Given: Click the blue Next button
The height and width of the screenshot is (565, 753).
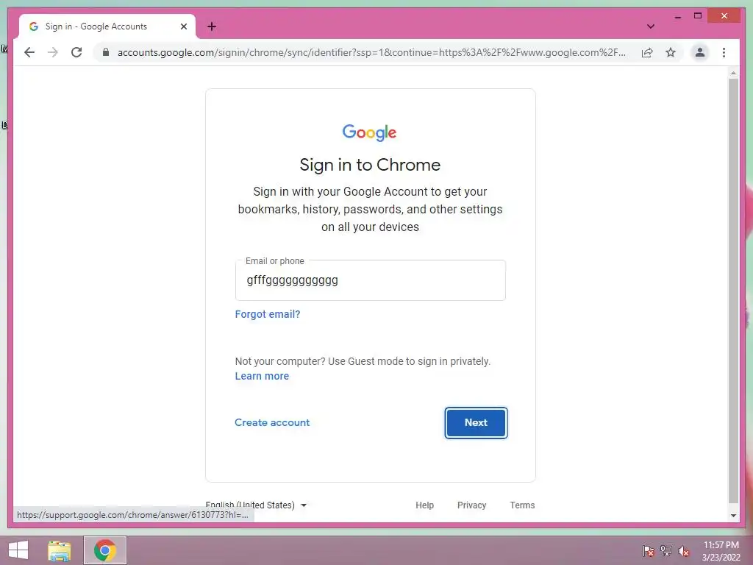Looking at the screenshot, I should 476,423.
